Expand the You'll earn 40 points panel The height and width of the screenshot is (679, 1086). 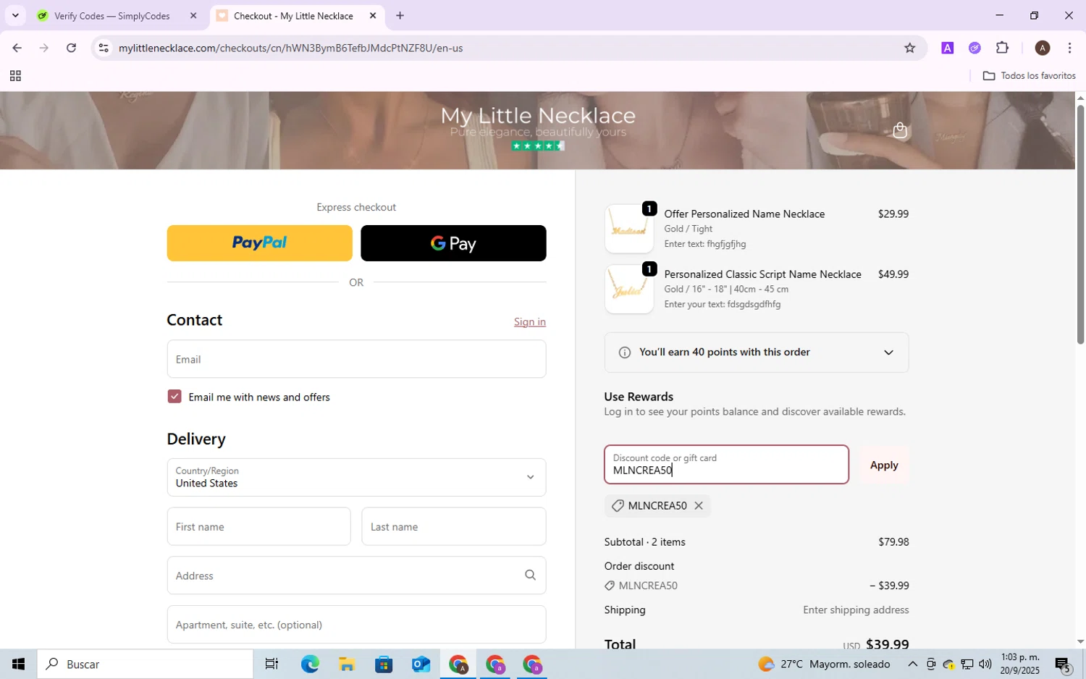pyautogui.click(x=757, y=353)
